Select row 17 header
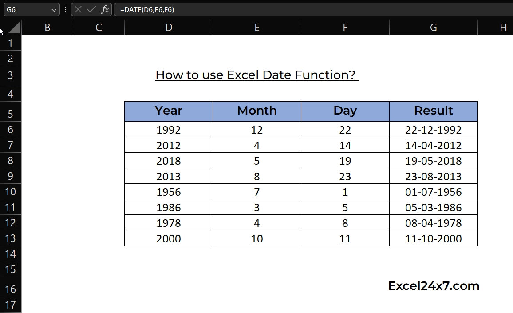The width and height of the screenshot is (513, 313). [11, 305]
